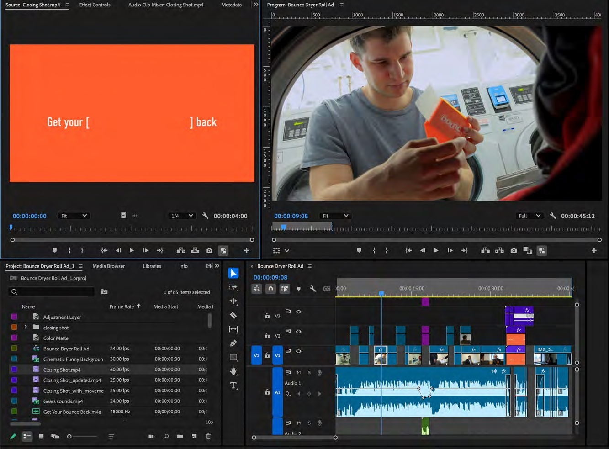The image size is (609, 449).
Task: Mute the Audio 1 track
Action: (x=299, y=372)
